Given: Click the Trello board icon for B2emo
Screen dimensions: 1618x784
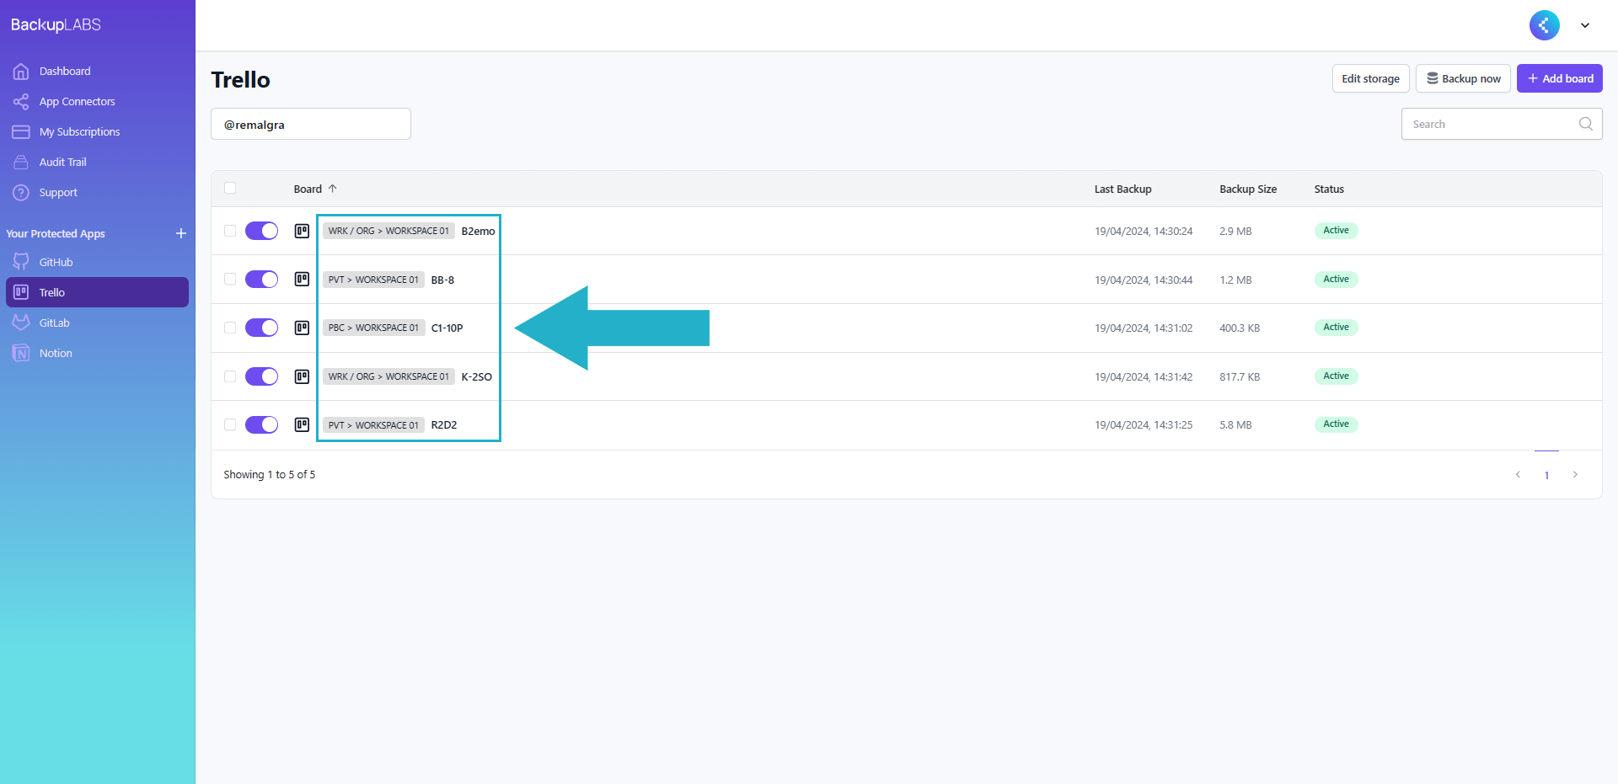Looking at the screenshot, I should click(302, 231).
